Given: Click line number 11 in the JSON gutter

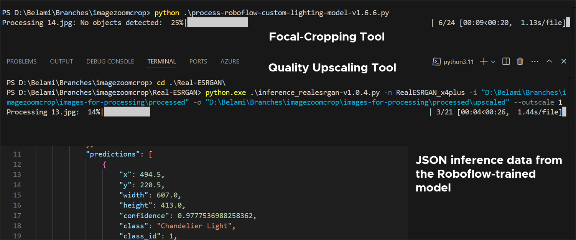Looking at the screenshot, I should [17, 154].
